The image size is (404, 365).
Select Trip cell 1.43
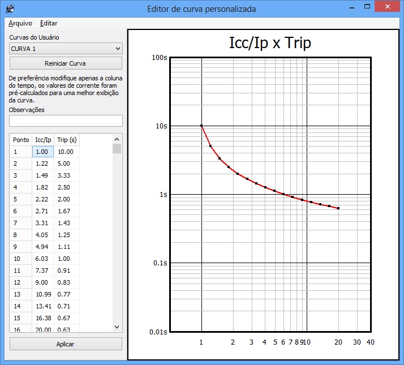click(x=67, y=223)
